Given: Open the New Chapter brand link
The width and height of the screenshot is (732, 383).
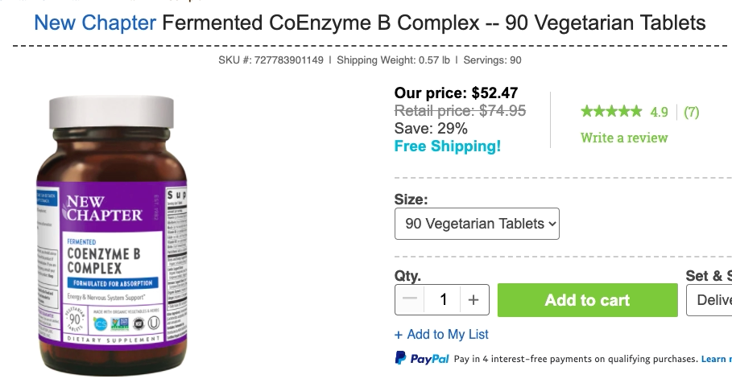Looking at the screenshot, I should pyautogui.click(x=95, y=22).
